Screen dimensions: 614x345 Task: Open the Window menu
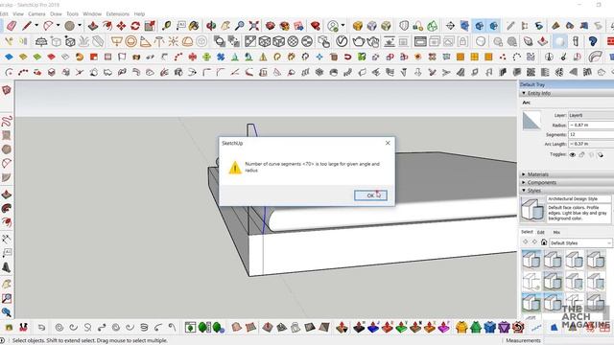[92, 13]
